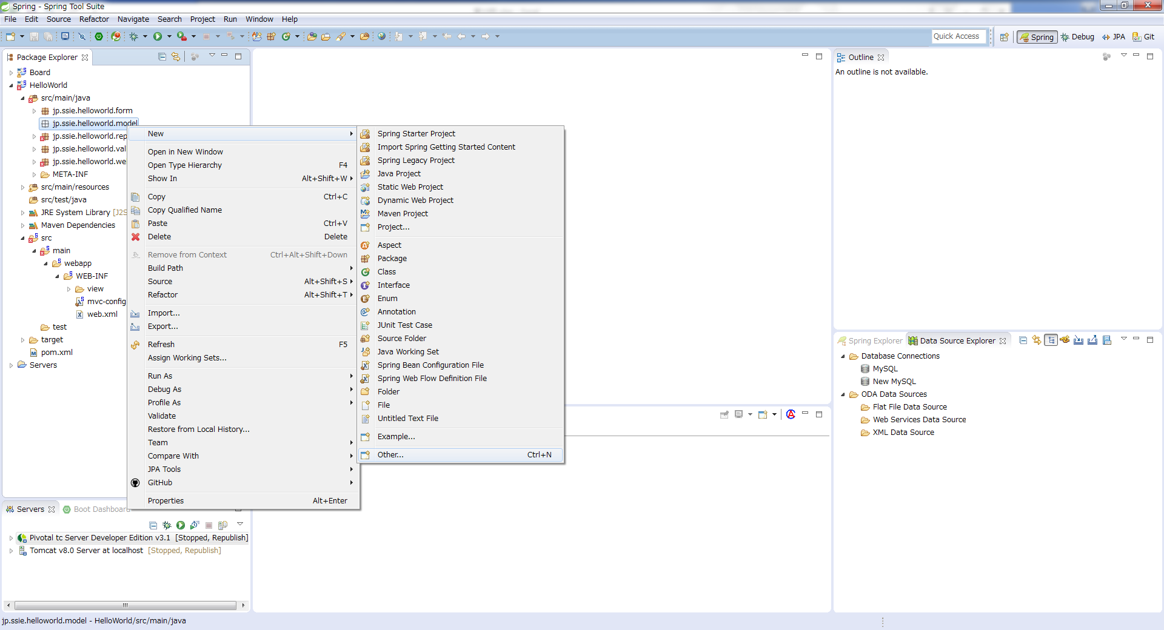Expand the Board project tree node
Image resolution: width=1164 pixels, height=630 pixels.
11,73
